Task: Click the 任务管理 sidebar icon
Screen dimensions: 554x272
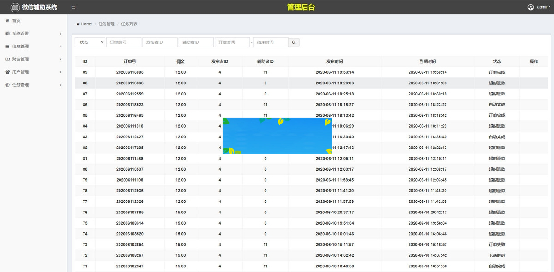Action: 7,85
